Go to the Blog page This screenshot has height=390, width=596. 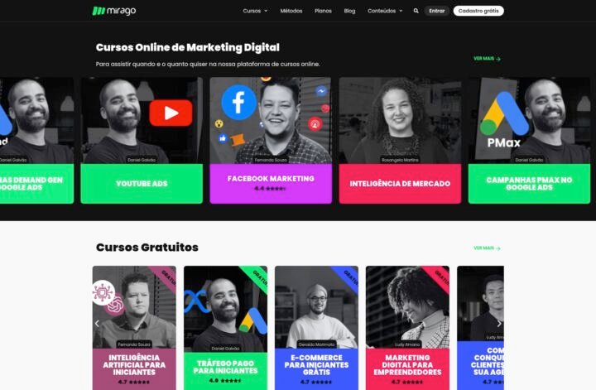pos(349,11)
